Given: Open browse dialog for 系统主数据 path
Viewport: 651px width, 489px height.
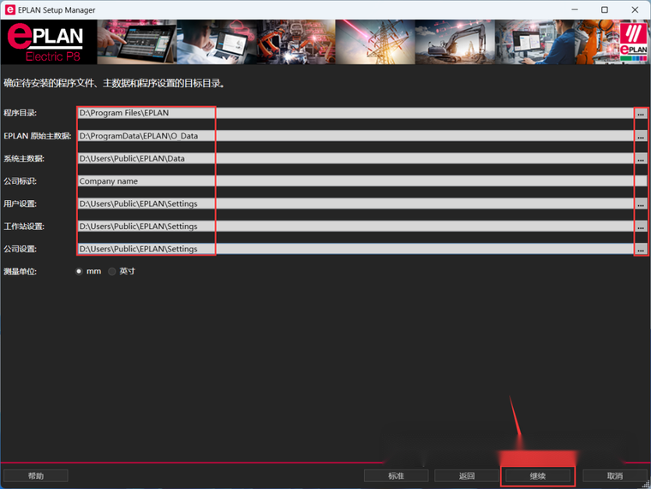Looking at the screenshot, I should tap(641, 159).
